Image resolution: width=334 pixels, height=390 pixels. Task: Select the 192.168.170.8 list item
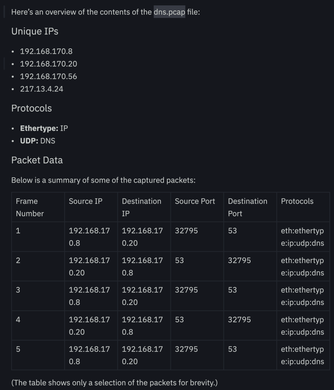46,51
